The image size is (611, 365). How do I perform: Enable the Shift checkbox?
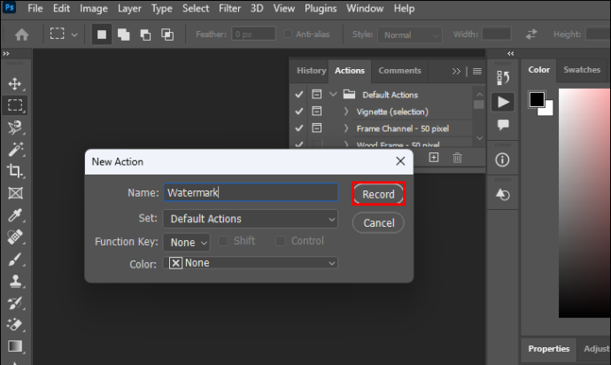pos(223,241)
